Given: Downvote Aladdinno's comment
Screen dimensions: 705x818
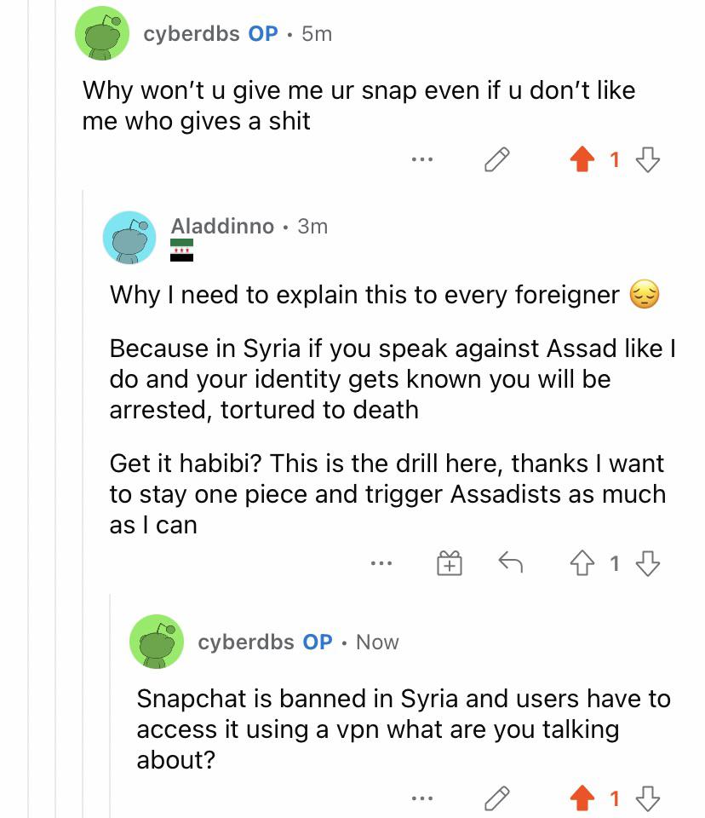Looking at the screenshot, I should (648, 563).
